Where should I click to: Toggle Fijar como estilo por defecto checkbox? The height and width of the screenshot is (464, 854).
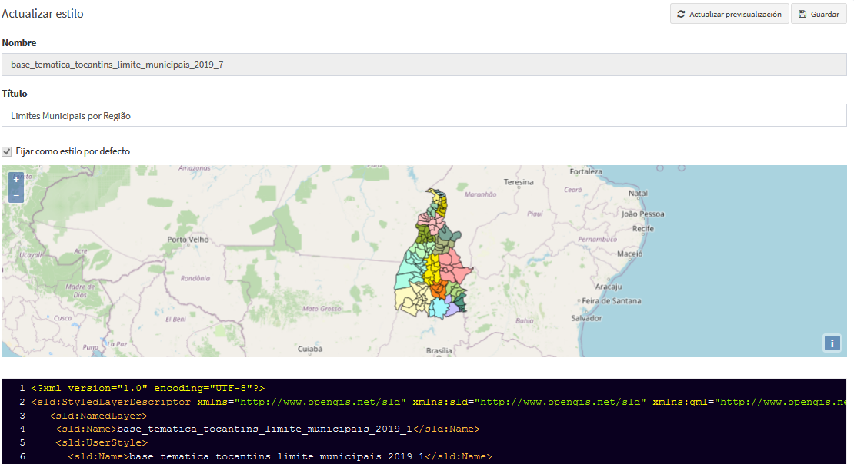click(x=6, y=152)
